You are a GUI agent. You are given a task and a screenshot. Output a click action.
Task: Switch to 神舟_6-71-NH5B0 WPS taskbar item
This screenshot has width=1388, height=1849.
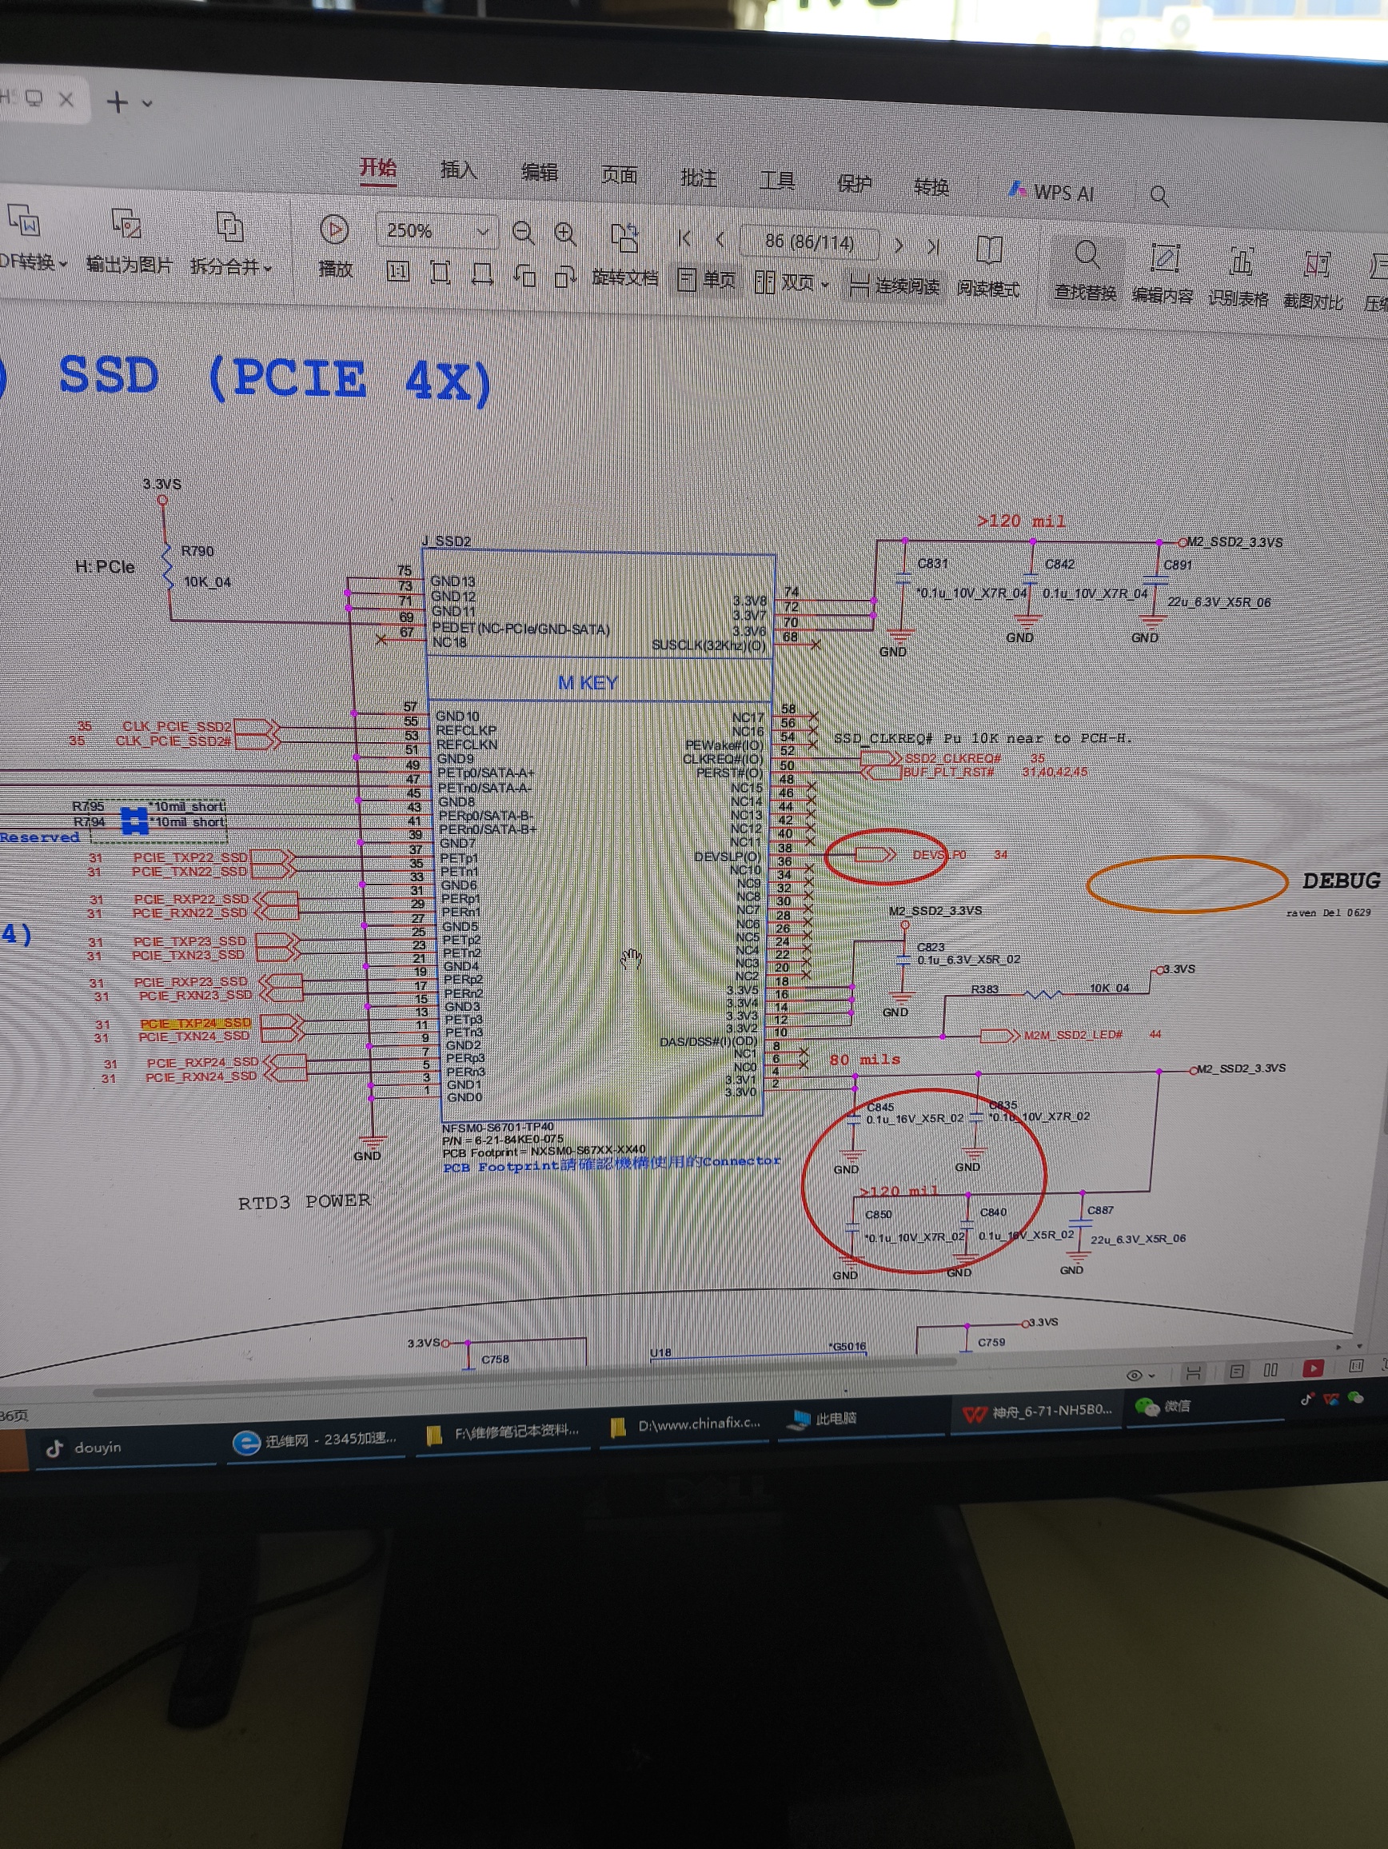1039,1412
